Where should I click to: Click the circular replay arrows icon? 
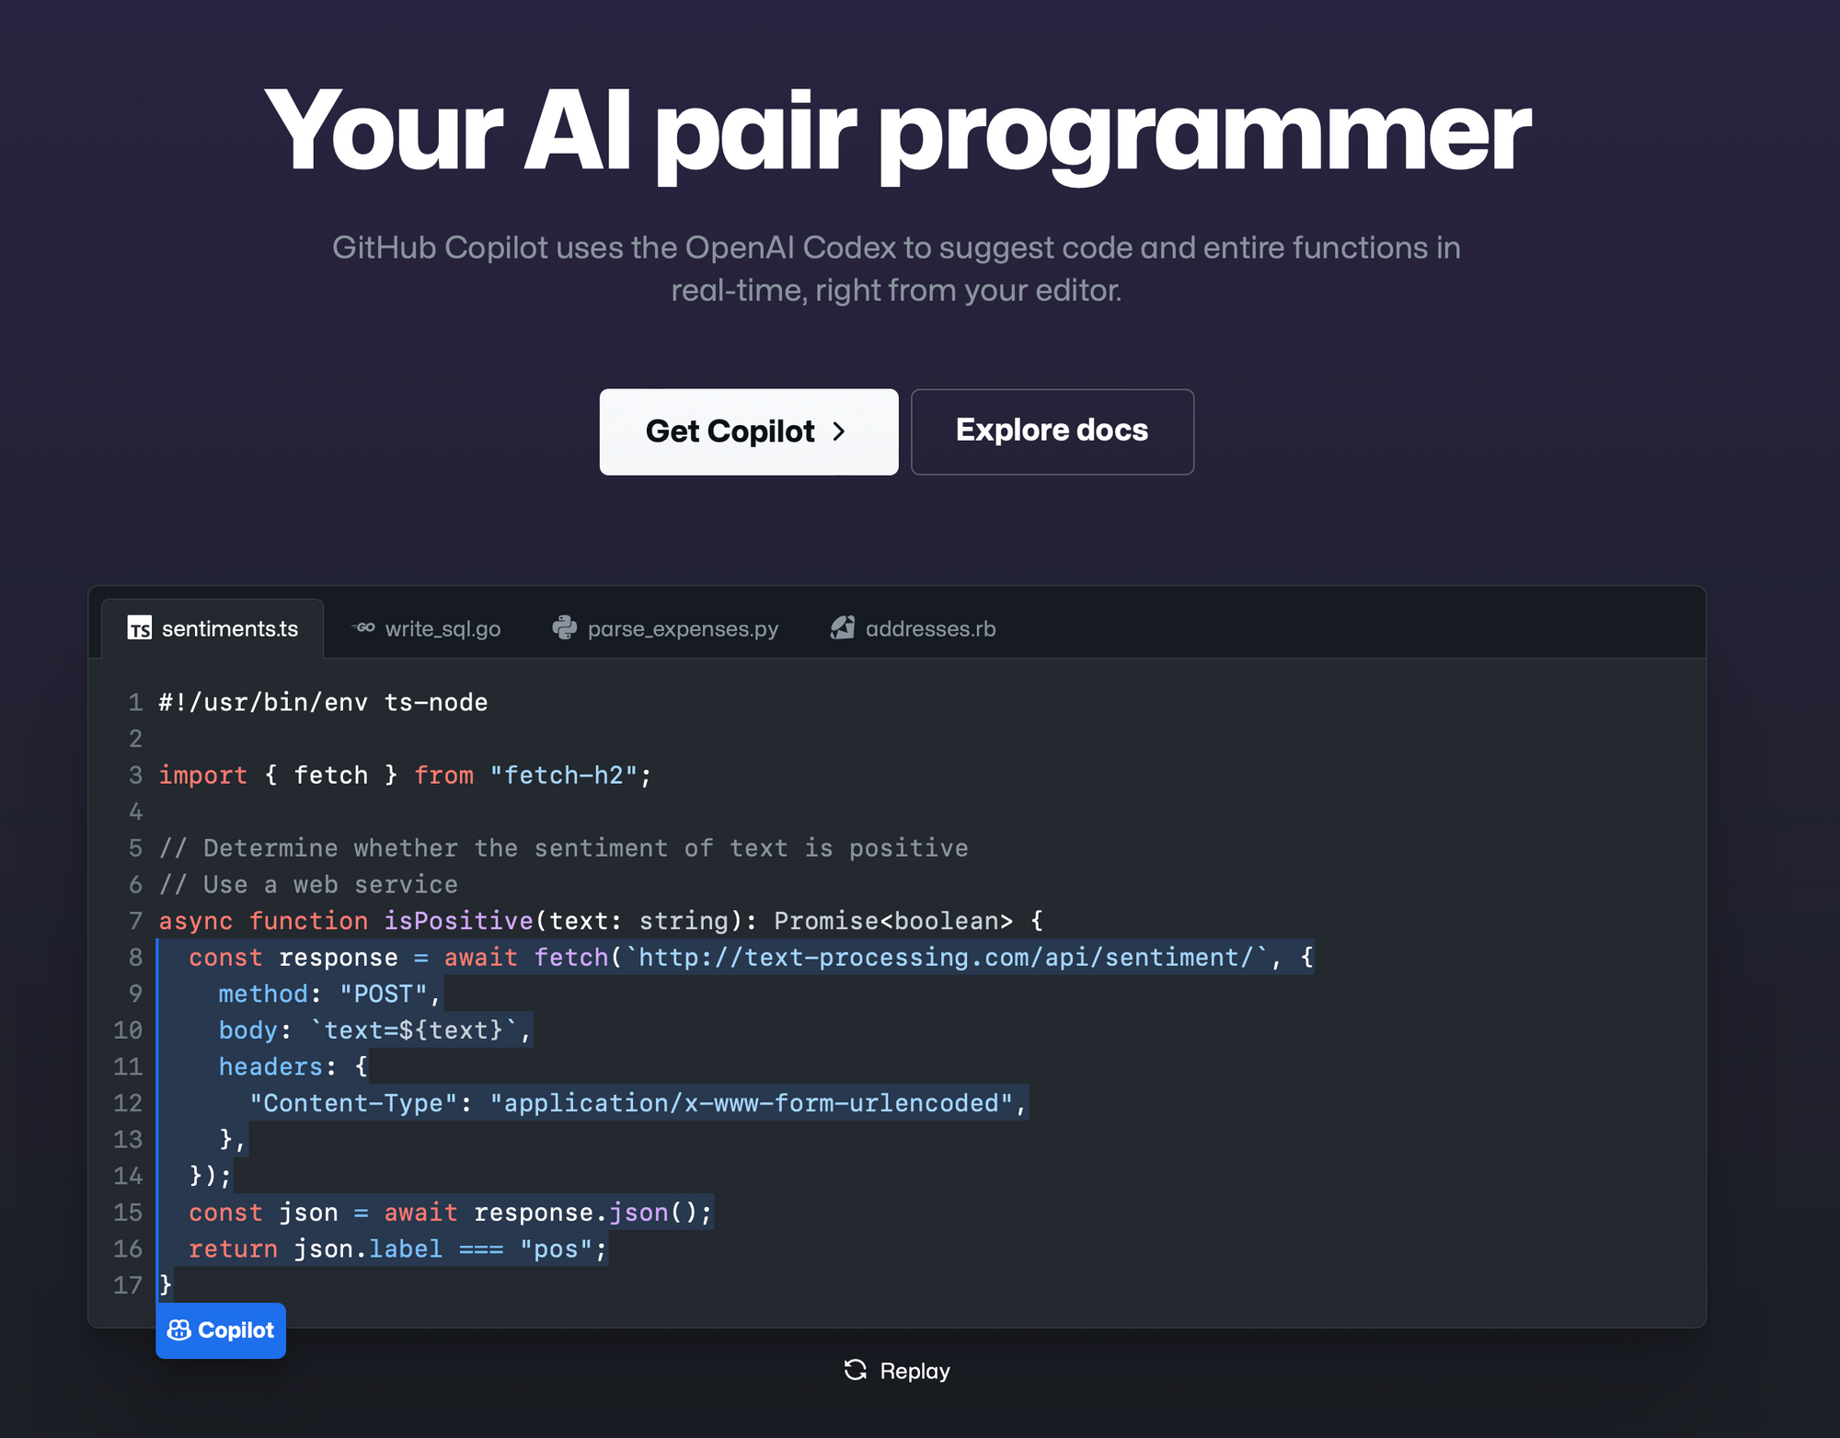tap(856, 1370)
